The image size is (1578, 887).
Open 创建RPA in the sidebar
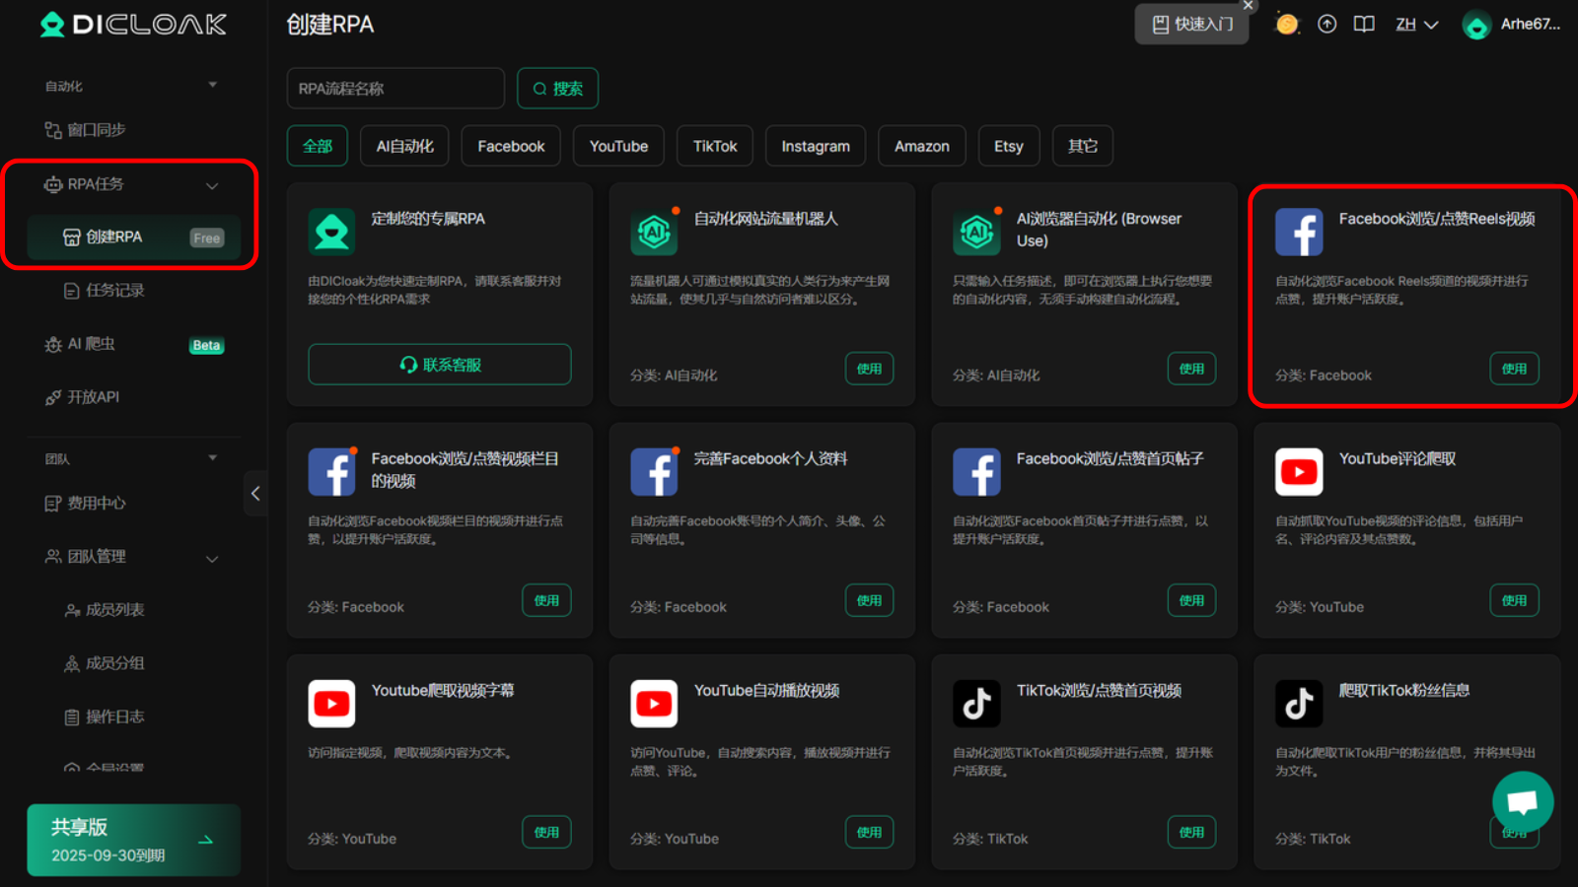click(134, 238)
